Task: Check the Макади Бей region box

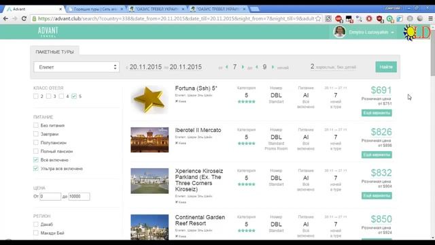Action: tap(36, 233)
